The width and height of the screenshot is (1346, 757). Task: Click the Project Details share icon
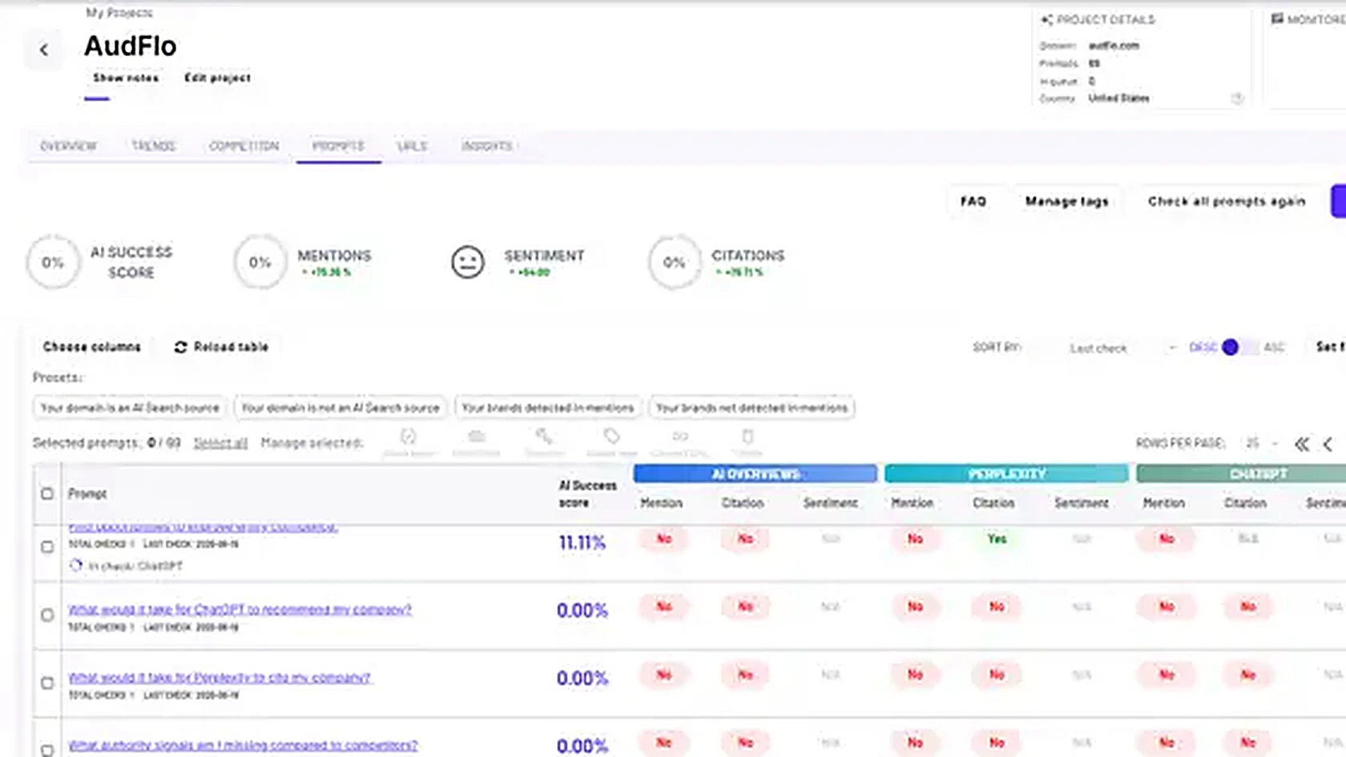pyautogui.click(x=1046, y=19)
